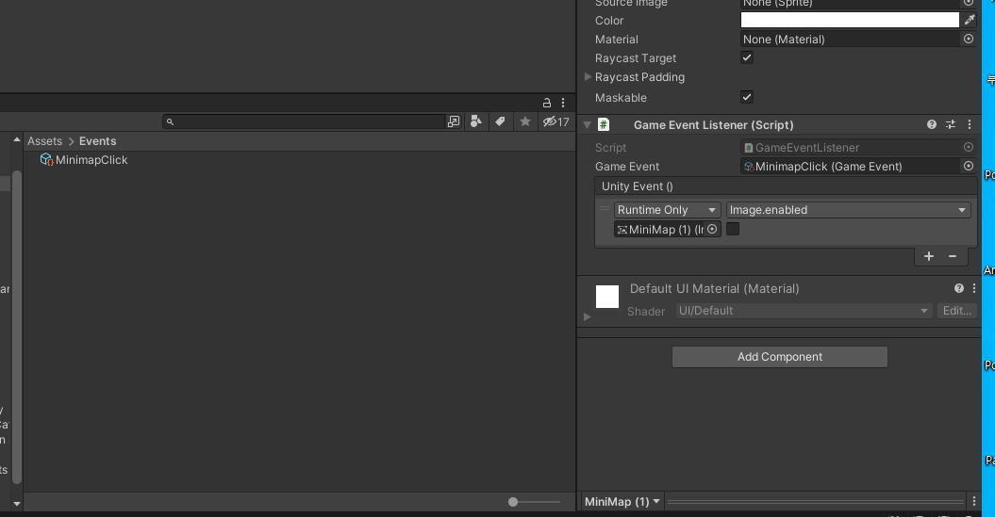The image size is (995, 517).
Task: Click the folder tree scroll up arrow
Action: 17,139
